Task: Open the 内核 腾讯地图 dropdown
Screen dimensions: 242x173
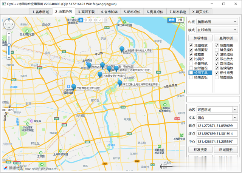Action: [x=217, y=22]
